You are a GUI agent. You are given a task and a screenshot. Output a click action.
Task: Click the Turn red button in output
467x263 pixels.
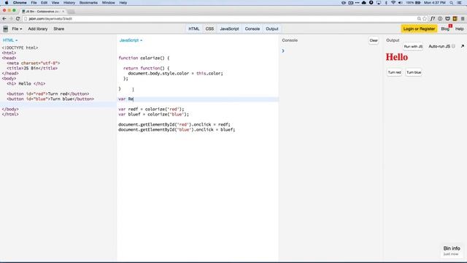(x=394, y=72)
